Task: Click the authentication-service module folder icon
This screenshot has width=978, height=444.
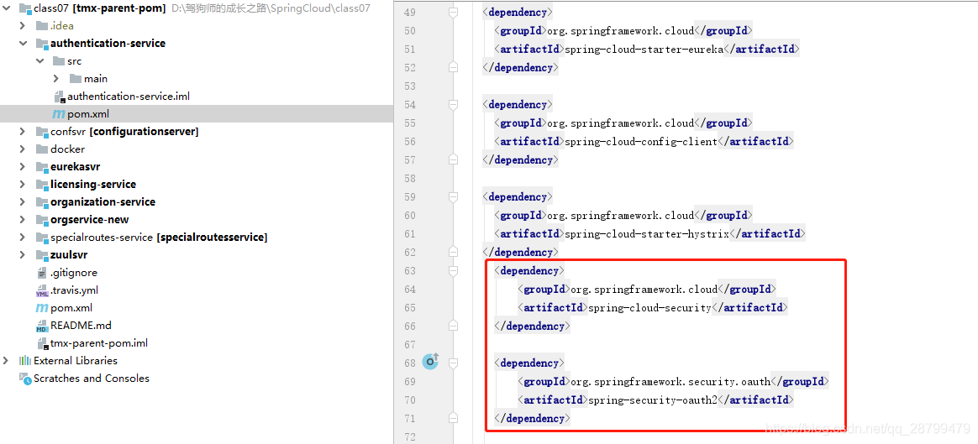Action: [42, 44]
